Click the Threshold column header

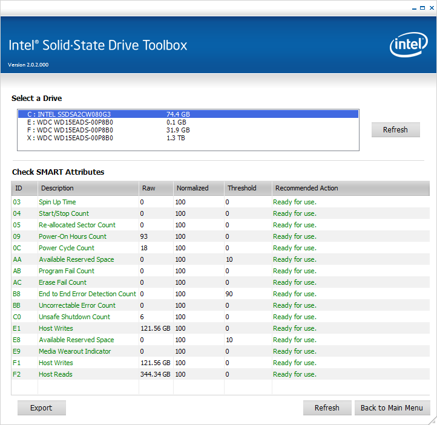tap(247, 188)
